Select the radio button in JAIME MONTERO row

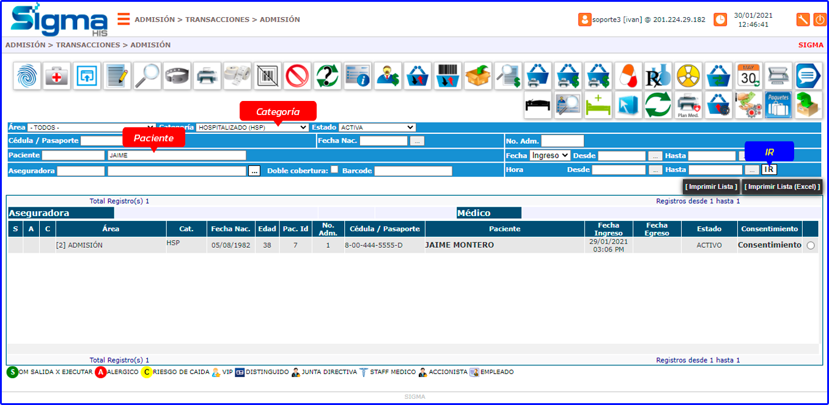tap(811, 245)
